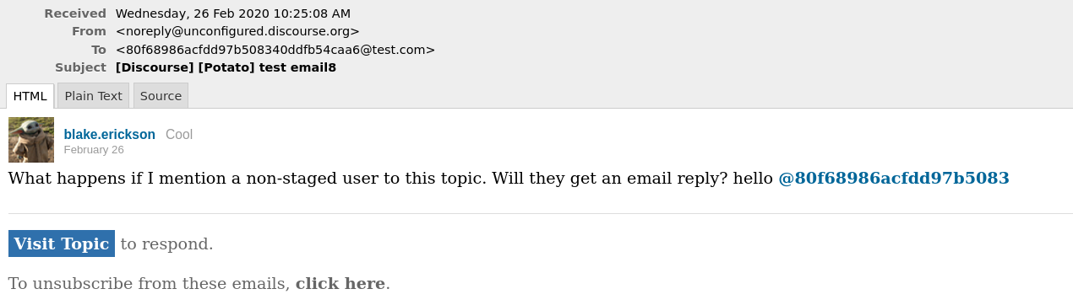This screenshot has height=305, width=1073.
Task: Click the February 26 post date
Action: pos(94,150)
